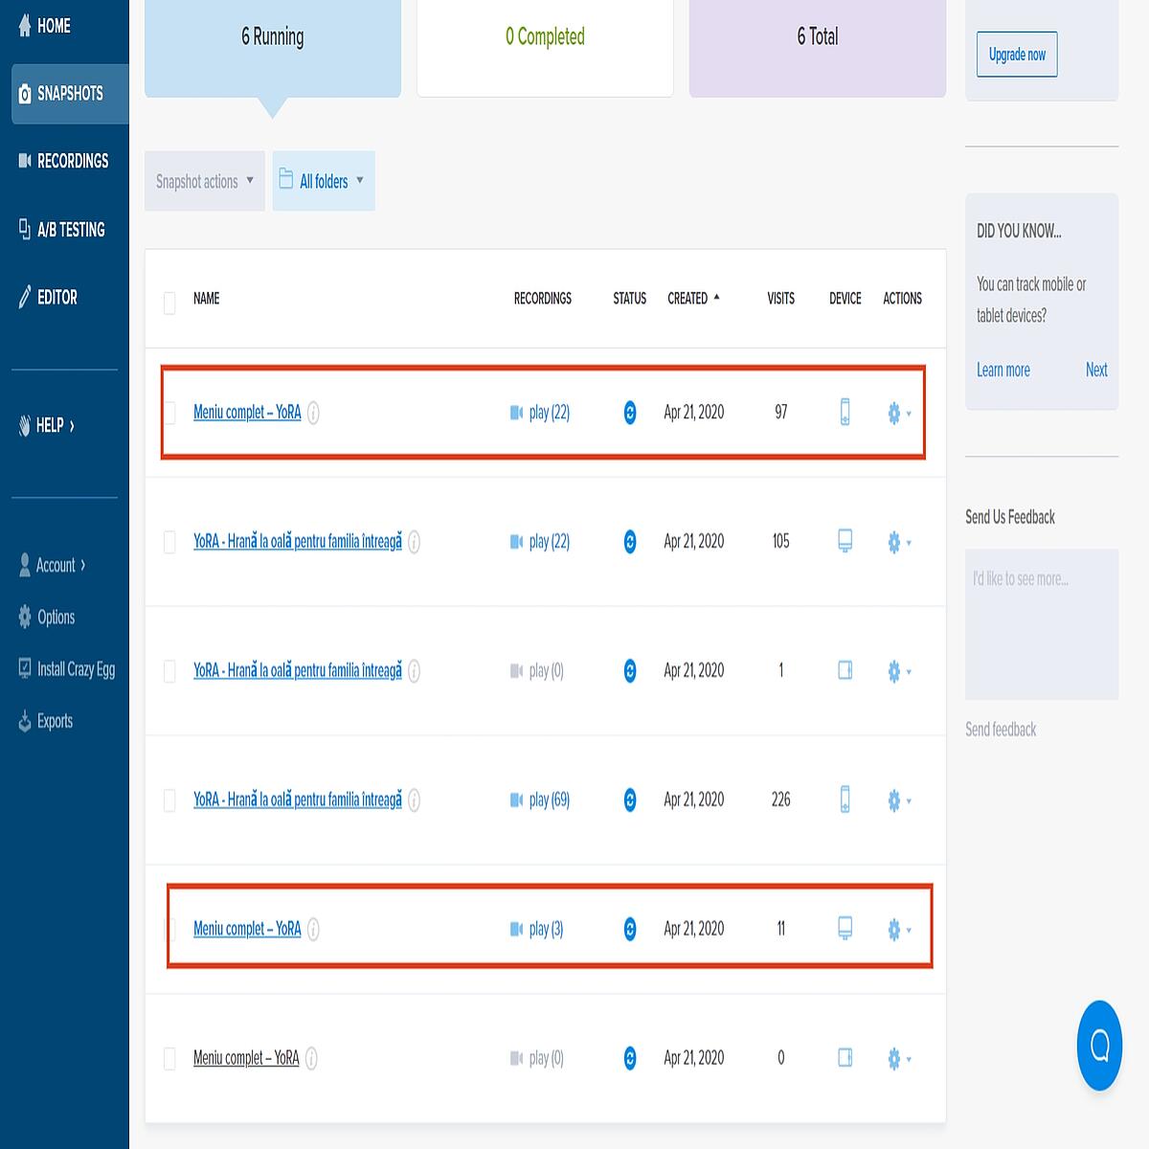1149x1149 pixels.
Task: Click the tablet device icon in the 1-visit row
Action: tap(845, 670)
